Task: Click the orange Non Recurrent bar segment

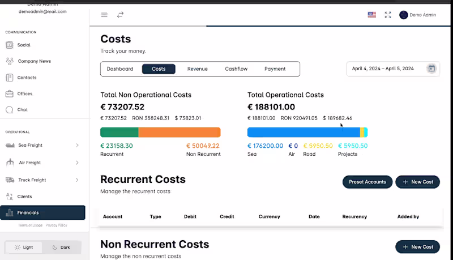Action: (x=180, y=132)
